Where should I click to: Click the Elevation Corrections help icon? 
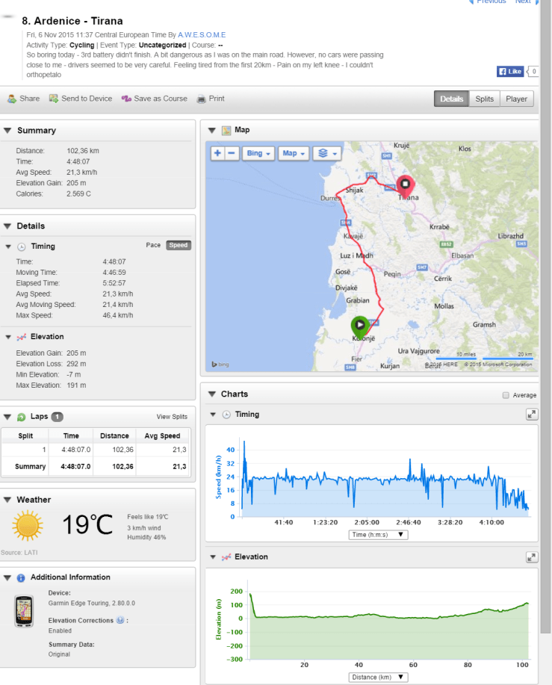(120, 620)
